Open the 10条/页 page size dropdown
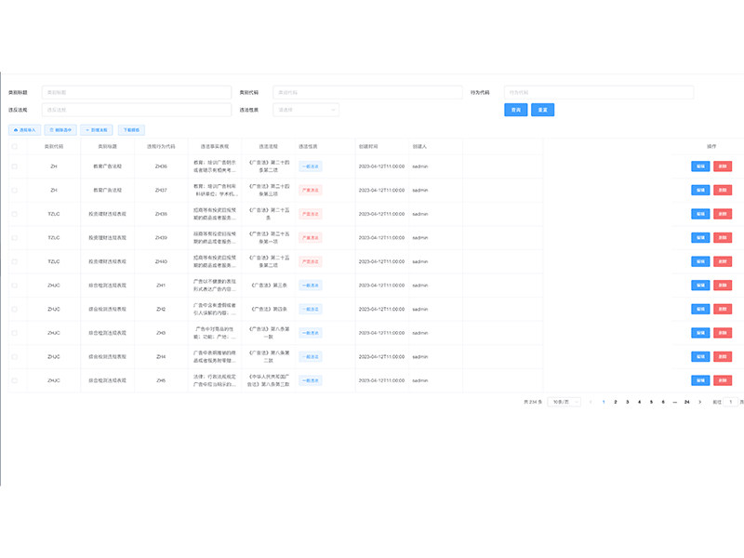 pyautogui.click(x=564, y=402)
